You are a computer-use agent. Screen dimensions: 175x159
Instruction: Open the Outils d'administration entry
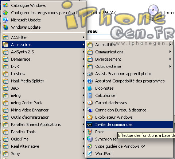(43, 117)
